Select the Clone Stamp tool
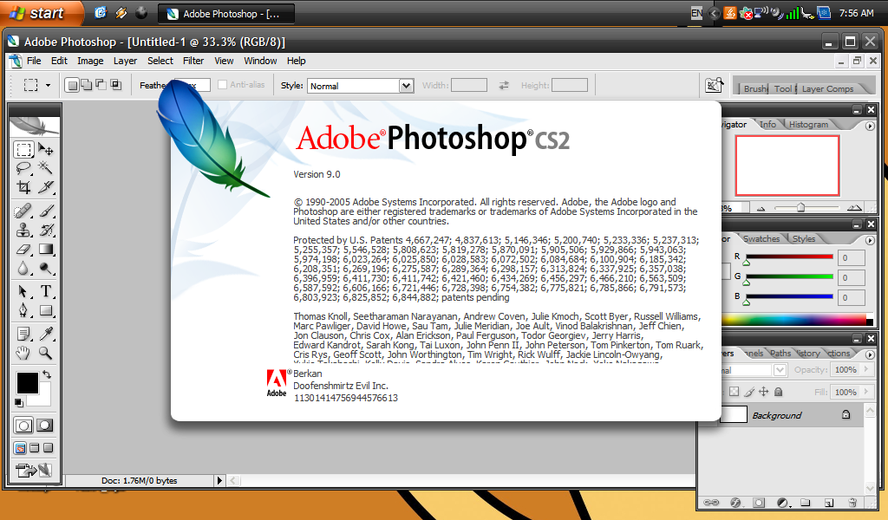The image size is (888, 520). (x=23, y=230)
